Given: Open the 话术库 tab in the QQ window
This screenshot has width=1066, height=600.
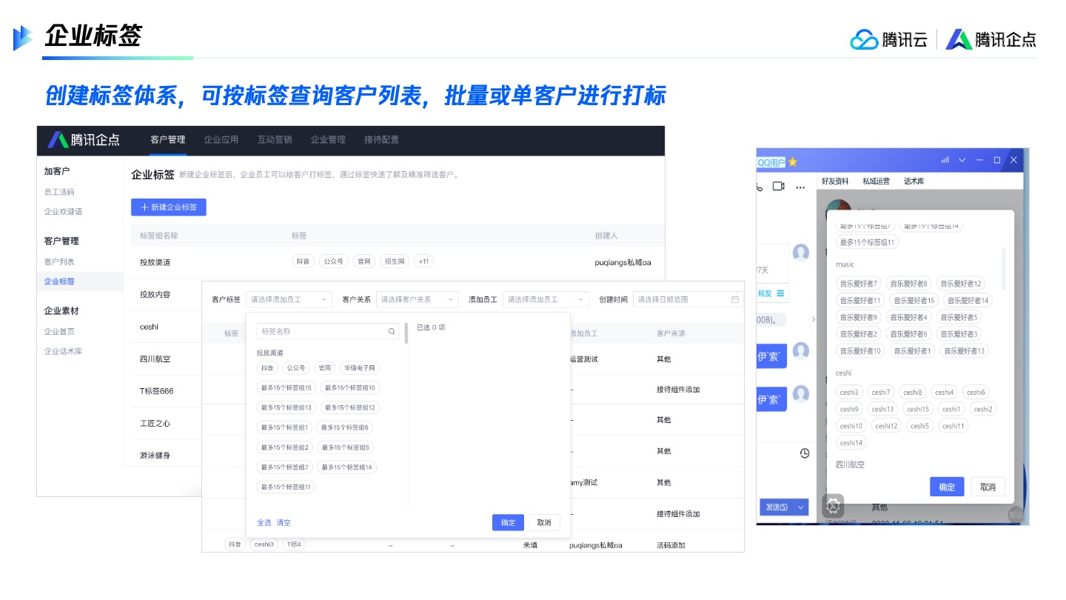Looking at the screenshot, I should 914,181.
